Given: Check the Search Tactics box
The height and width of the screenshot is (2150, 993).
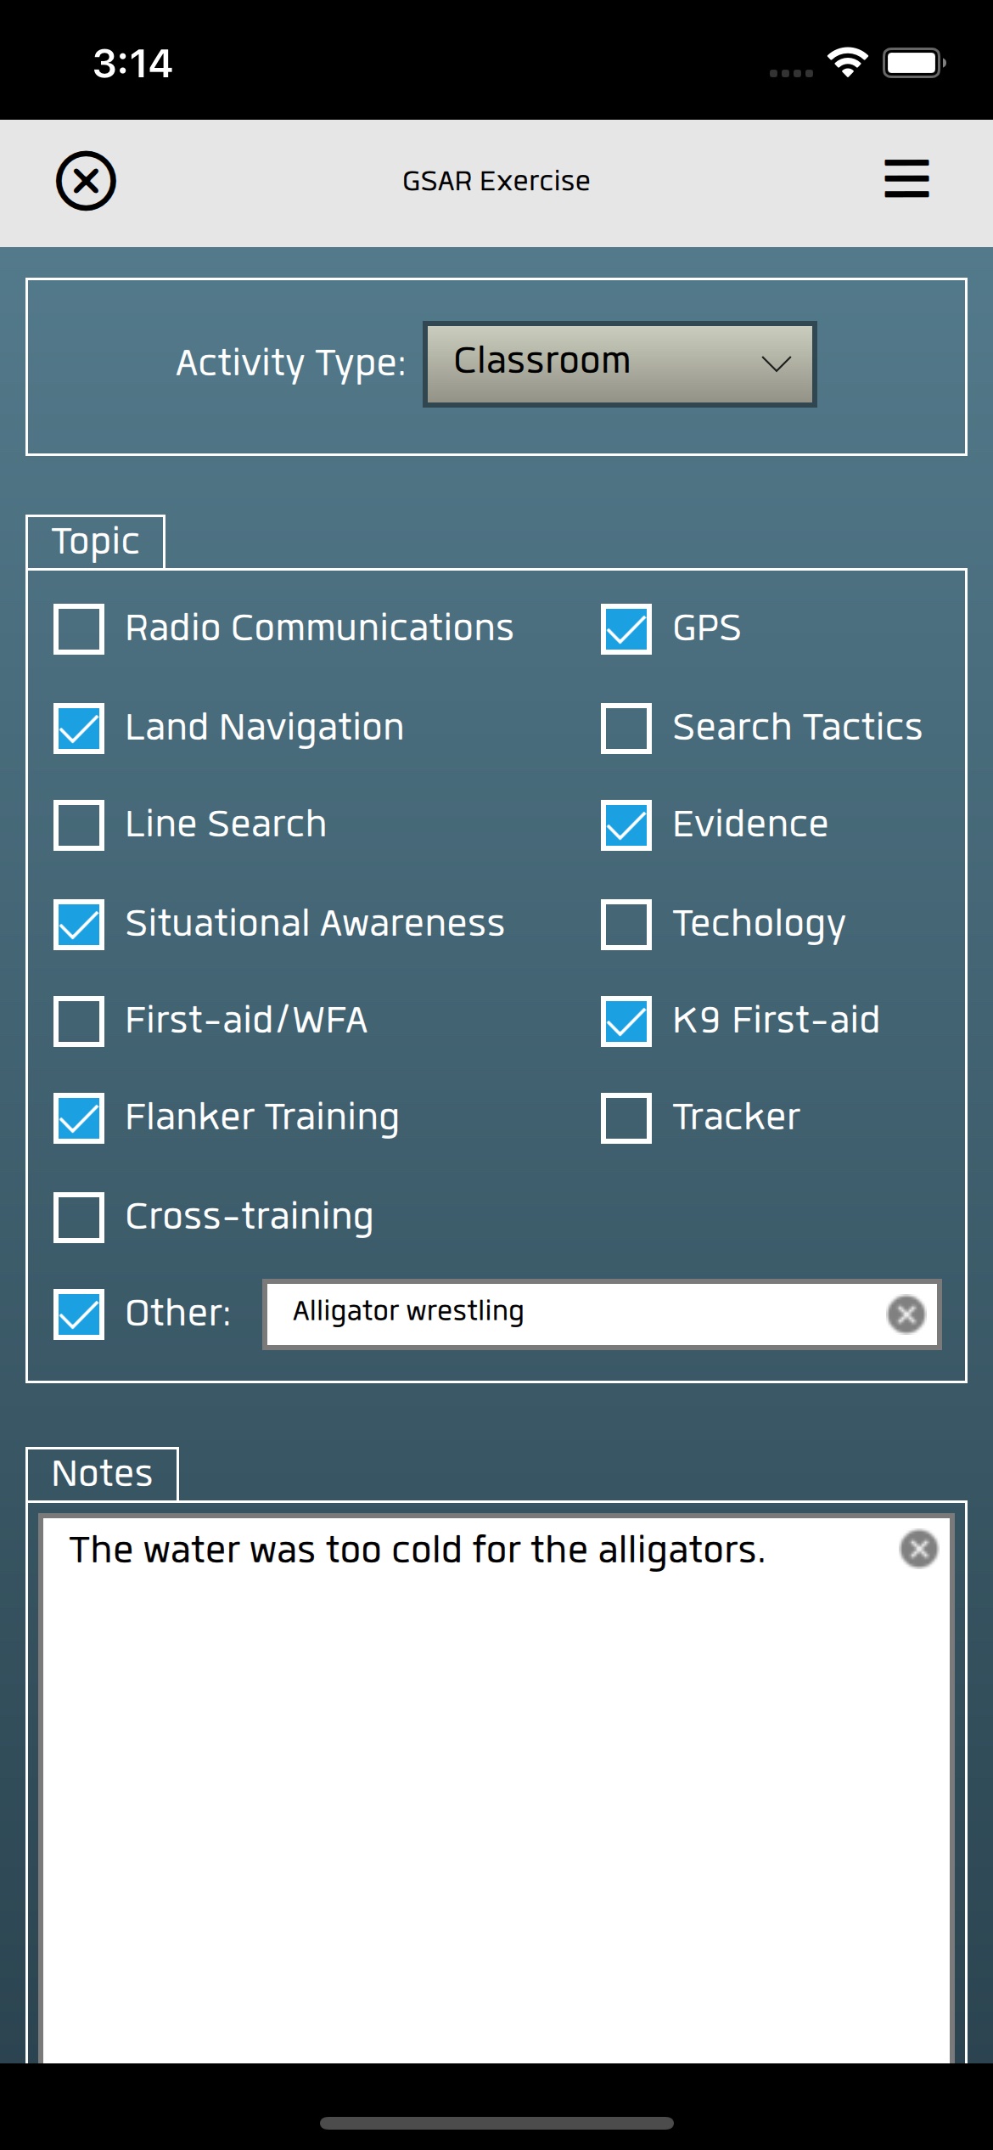Looking at the screenshot, I should point(626,728).
